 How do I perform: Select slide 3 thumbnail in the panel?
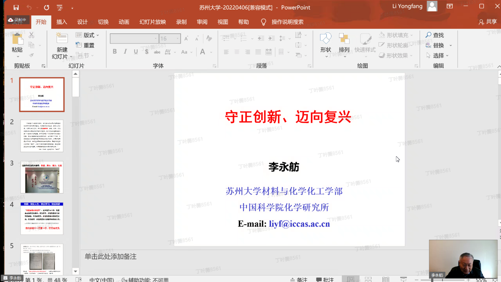point(42,177)
